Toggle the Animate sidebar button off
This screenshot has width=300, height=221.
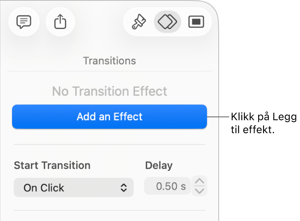167,22
